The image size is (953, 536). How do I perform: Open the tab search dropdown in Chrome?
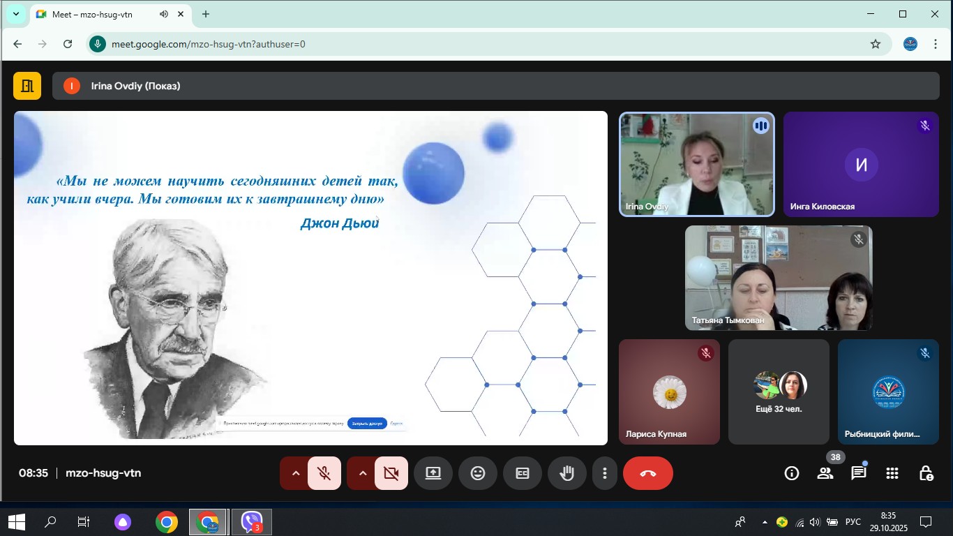coord(15,14)
